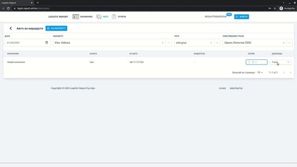Go to next page of records
This screenshot has width=297, height=167.
291,72
